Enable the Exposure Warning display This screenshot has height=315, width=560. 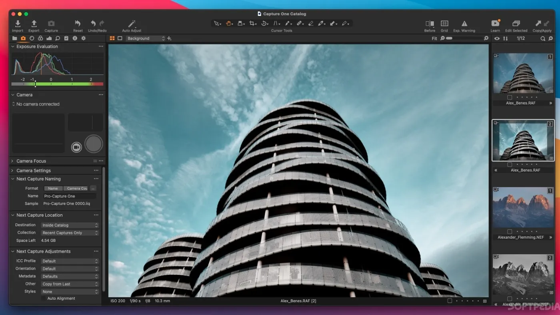[464, 23]
